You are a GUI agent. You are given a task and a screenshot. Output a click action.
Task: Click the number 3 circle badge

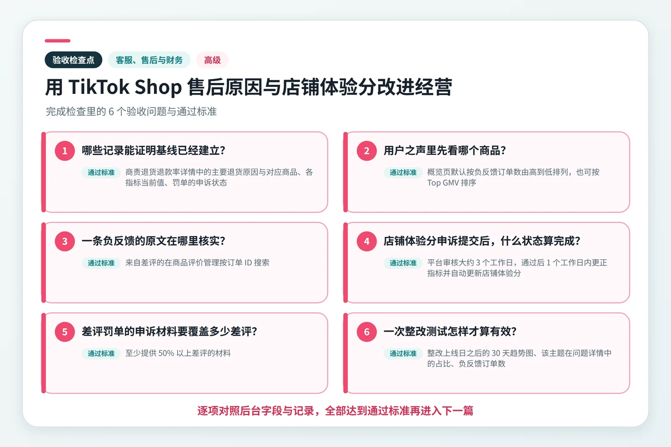[65, 241]
